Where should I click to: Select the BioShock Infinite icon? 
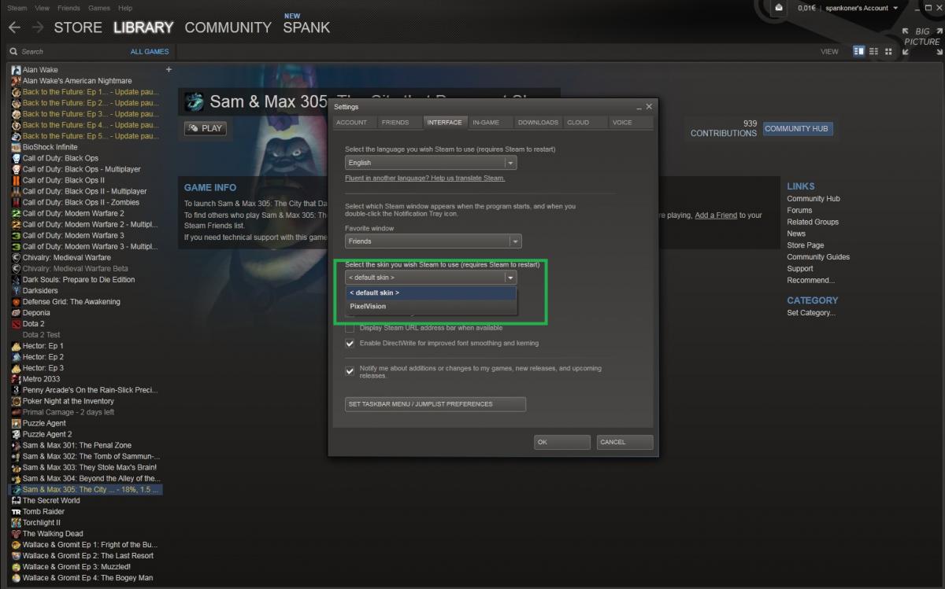click(x=16, y=147)
